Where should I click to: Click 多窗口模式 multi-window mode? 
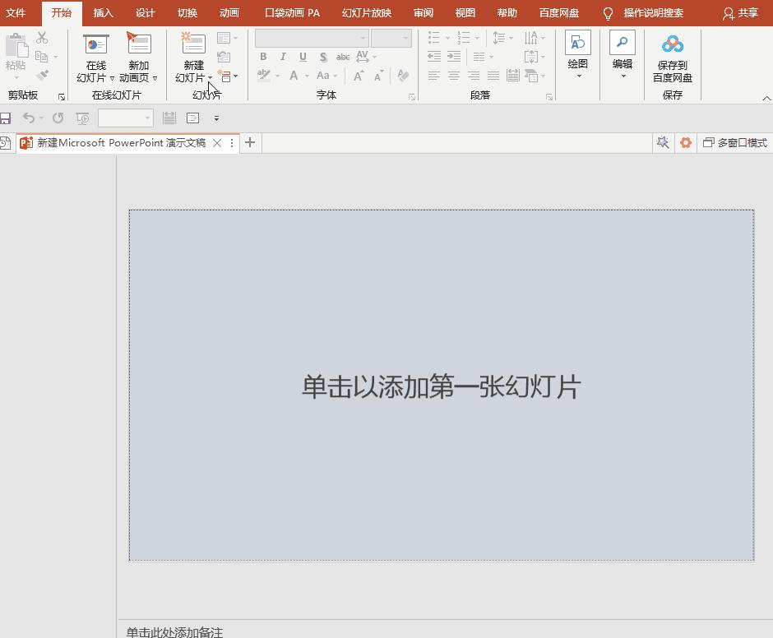pyautogui.click(x=734, y=142)
